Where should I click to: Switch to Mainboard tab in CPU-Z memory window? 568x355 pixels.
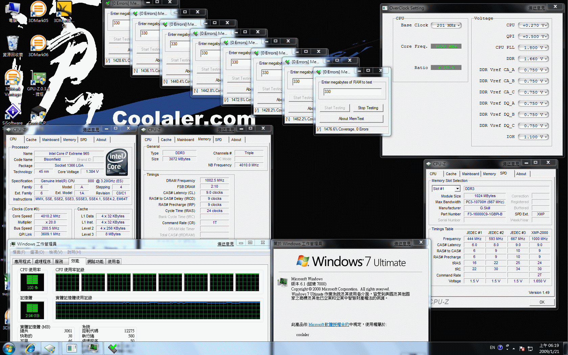pyautogui.click(x=186, y=140)
